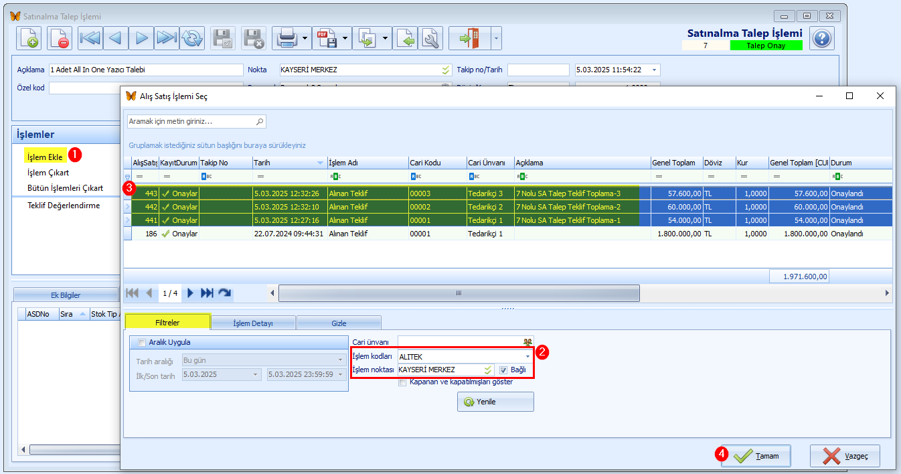This screenshot has width=901, height=474.
Task: Go to the previous record in main toolbar
Action: click(x=116, y=39)
